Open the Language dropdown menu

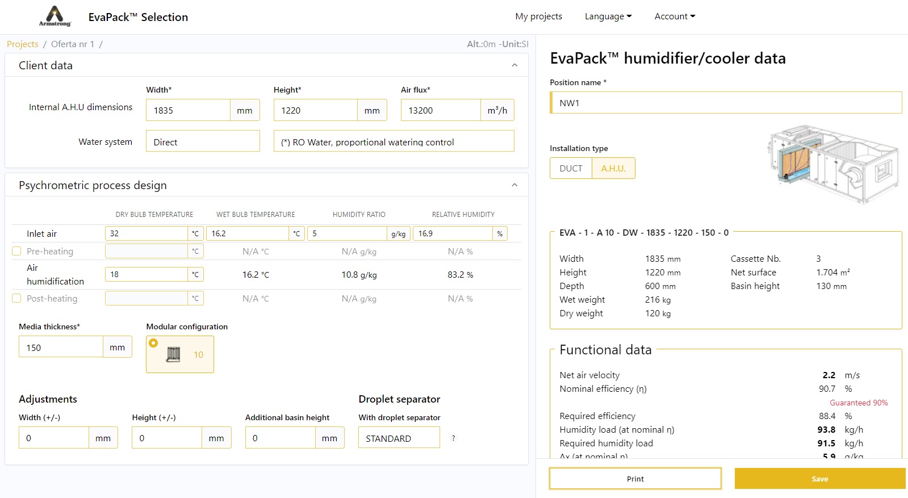pyautogui.click(x=608, y=16)
